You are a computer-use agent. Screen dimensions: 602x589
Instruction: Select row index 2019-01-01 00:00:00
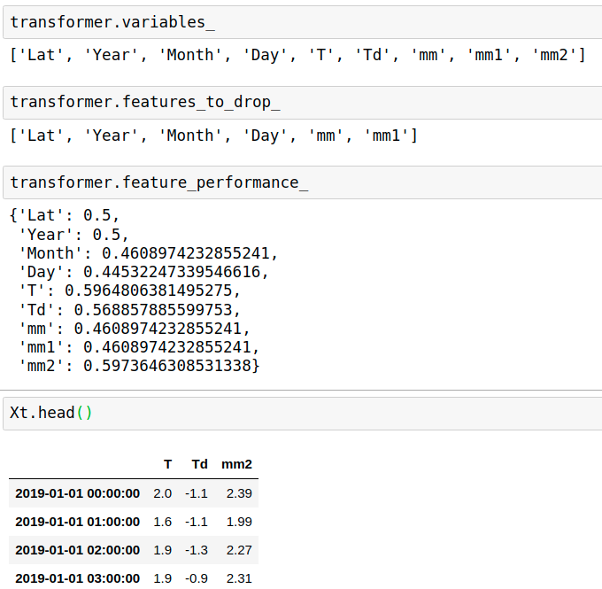point(77,493)
